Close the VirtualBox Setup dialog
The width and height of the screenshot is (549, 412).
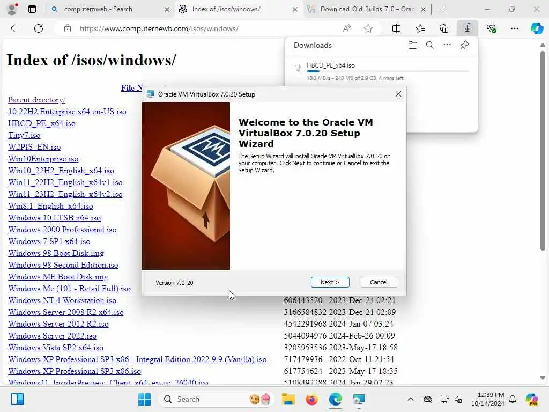tap(398, 94)
